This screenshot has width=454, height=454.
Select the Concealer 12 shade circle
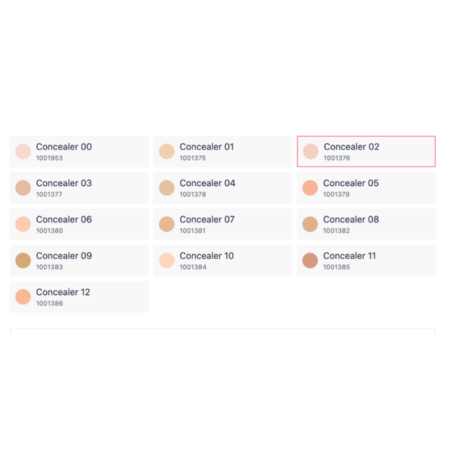[x=23, y=297]
